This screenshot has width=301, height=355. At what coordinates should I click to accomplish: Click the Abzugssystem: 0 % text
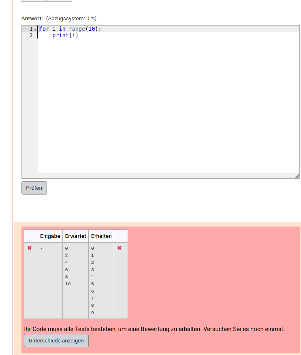coord(71,19)
